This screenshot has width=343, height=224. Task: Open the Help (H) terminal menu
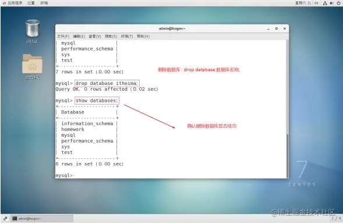point(143,36)
